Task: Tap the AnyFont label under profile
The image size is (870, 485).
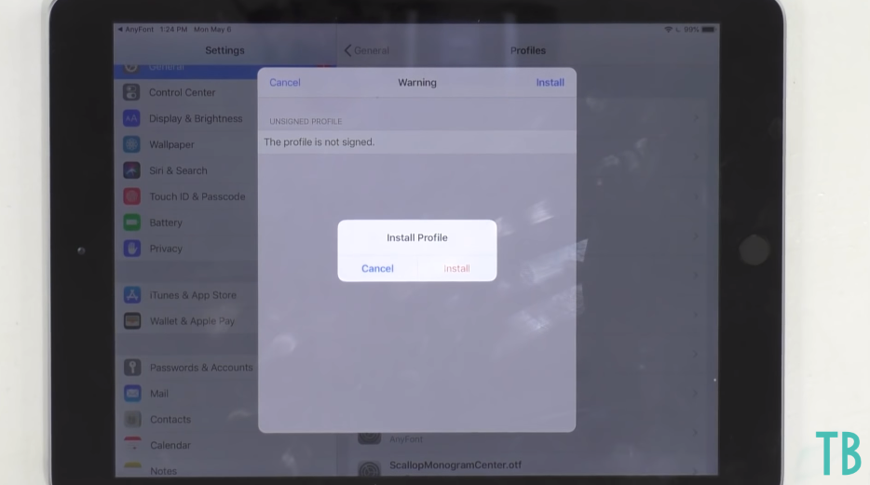Action: point(405,439)
